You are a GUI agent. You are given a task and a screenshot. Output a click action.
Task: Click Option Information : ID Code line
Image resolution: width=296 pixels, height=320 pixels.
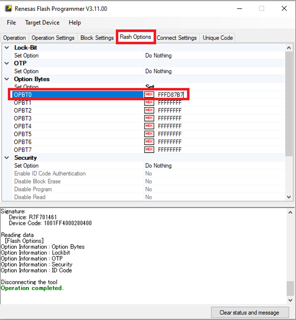click(37, 270)
